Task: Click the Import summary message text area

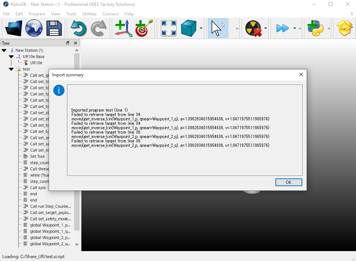Action: 184,130
